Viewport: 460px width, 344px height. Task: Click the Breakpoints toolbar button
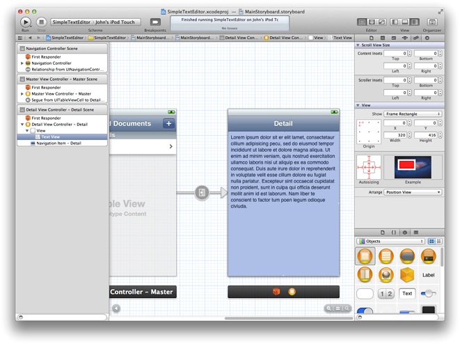pos(155,22)
